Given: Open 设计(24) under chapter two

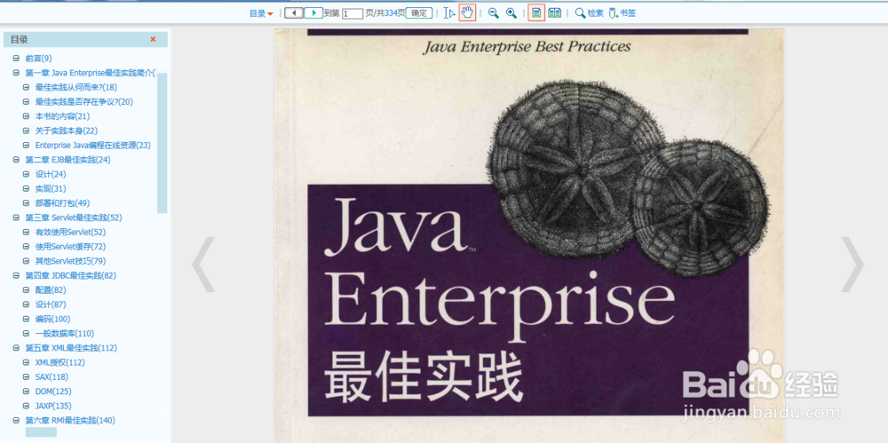Looking at the screenshot, I should (51, 174).
